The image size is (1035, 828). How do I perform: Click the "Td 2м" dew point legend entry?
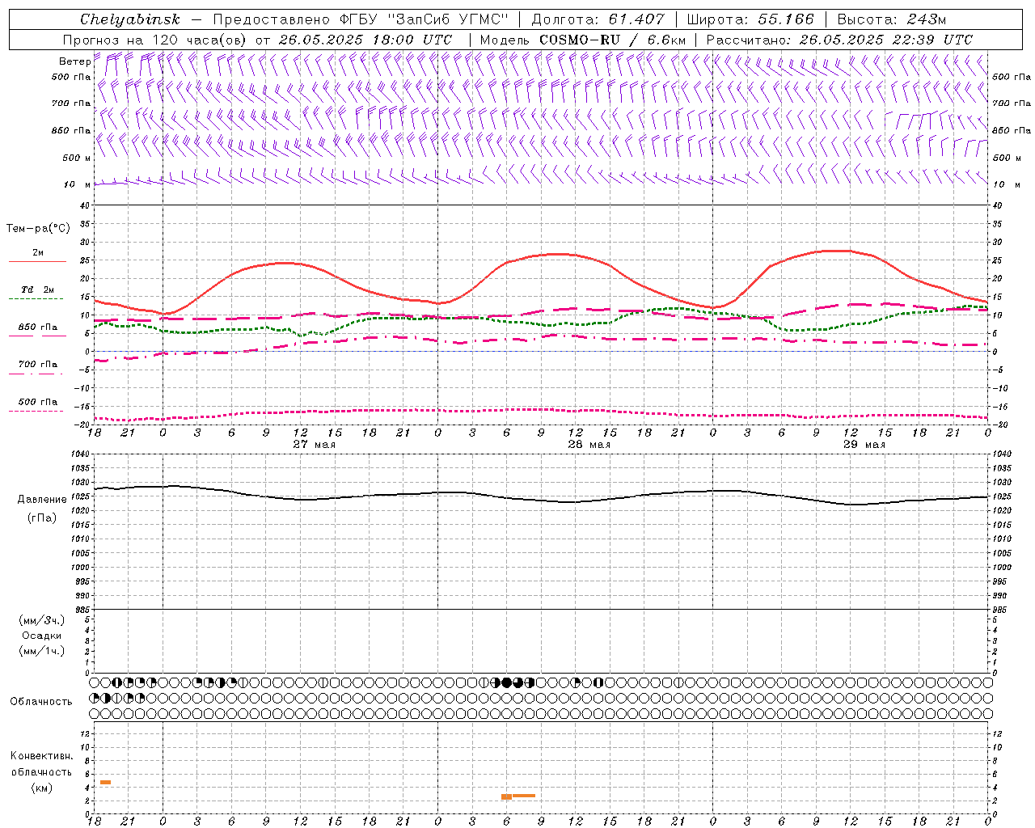[x=37, y=289]
